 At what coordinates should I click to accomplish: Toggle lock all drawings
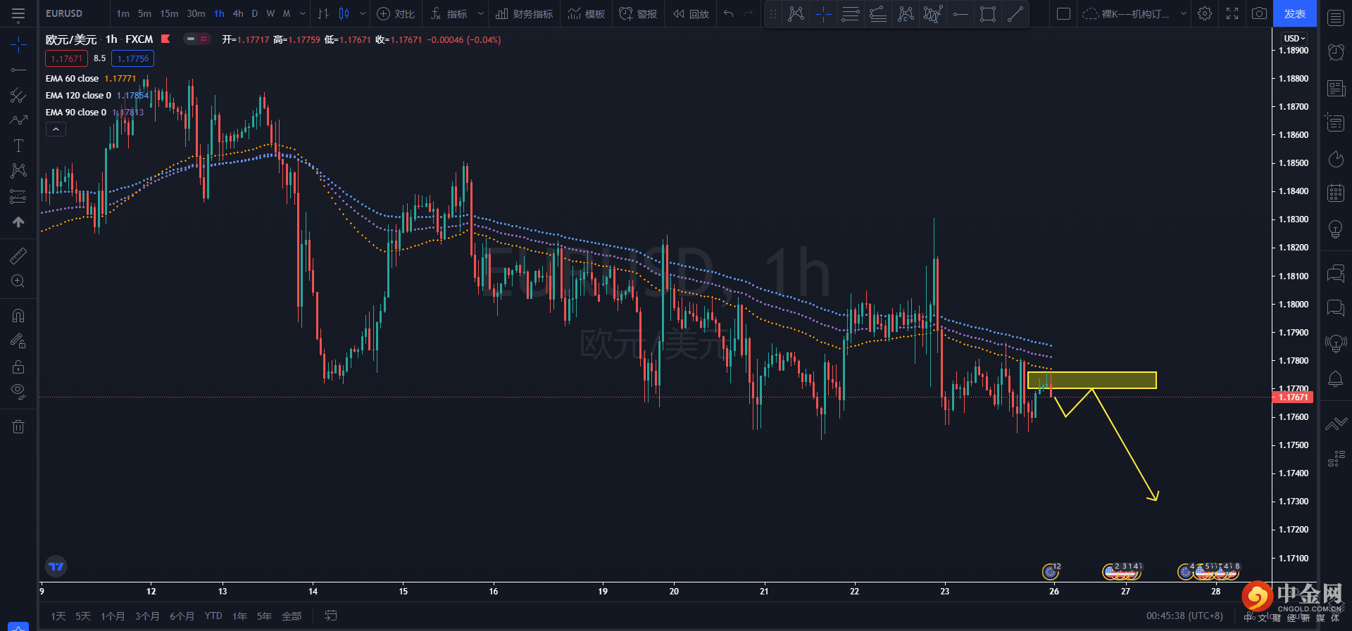[x=18, y=367]
